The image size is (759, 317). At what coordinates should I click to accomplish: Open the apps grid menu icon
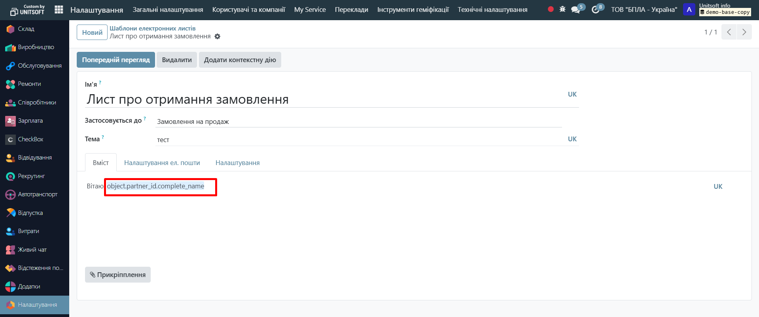click(x=59, y=9)
